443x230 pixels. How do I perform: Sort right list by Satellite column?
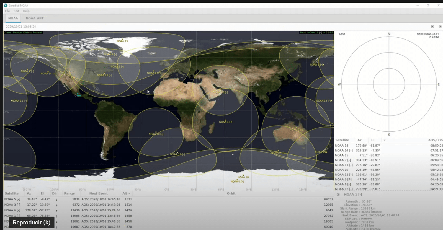pos(342,140)
